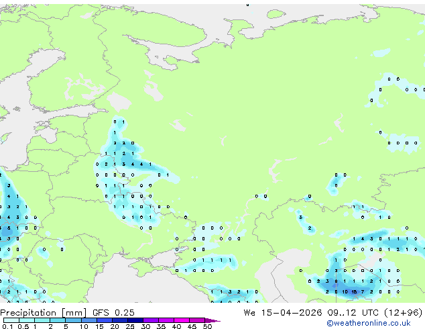Image resolution: width=425 pixels, height=329 pixels.
Task: Click legend label '35'
Action: click(x=161, y=326)
